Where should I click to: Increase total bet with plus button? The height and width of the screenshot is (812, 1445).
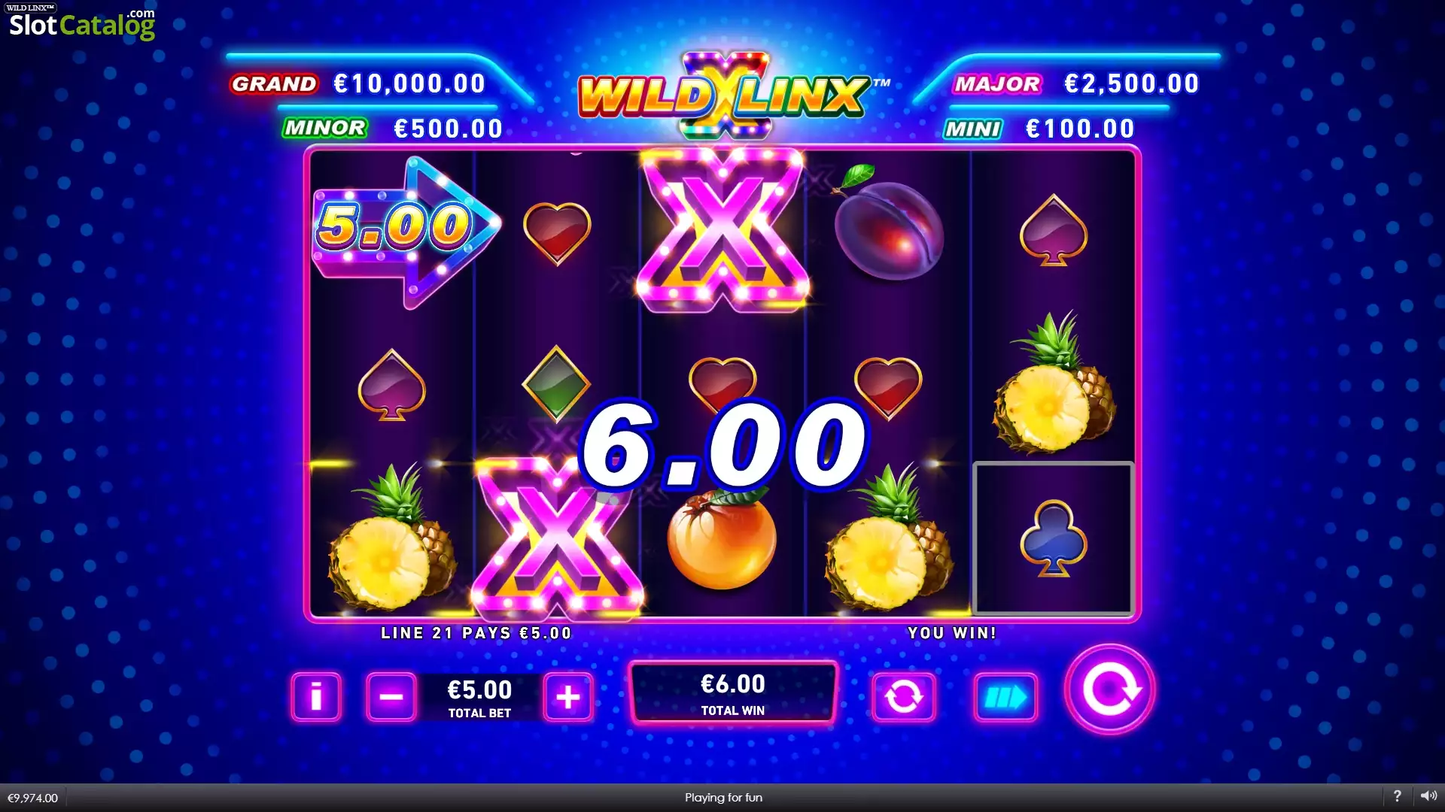pos(568,696)
